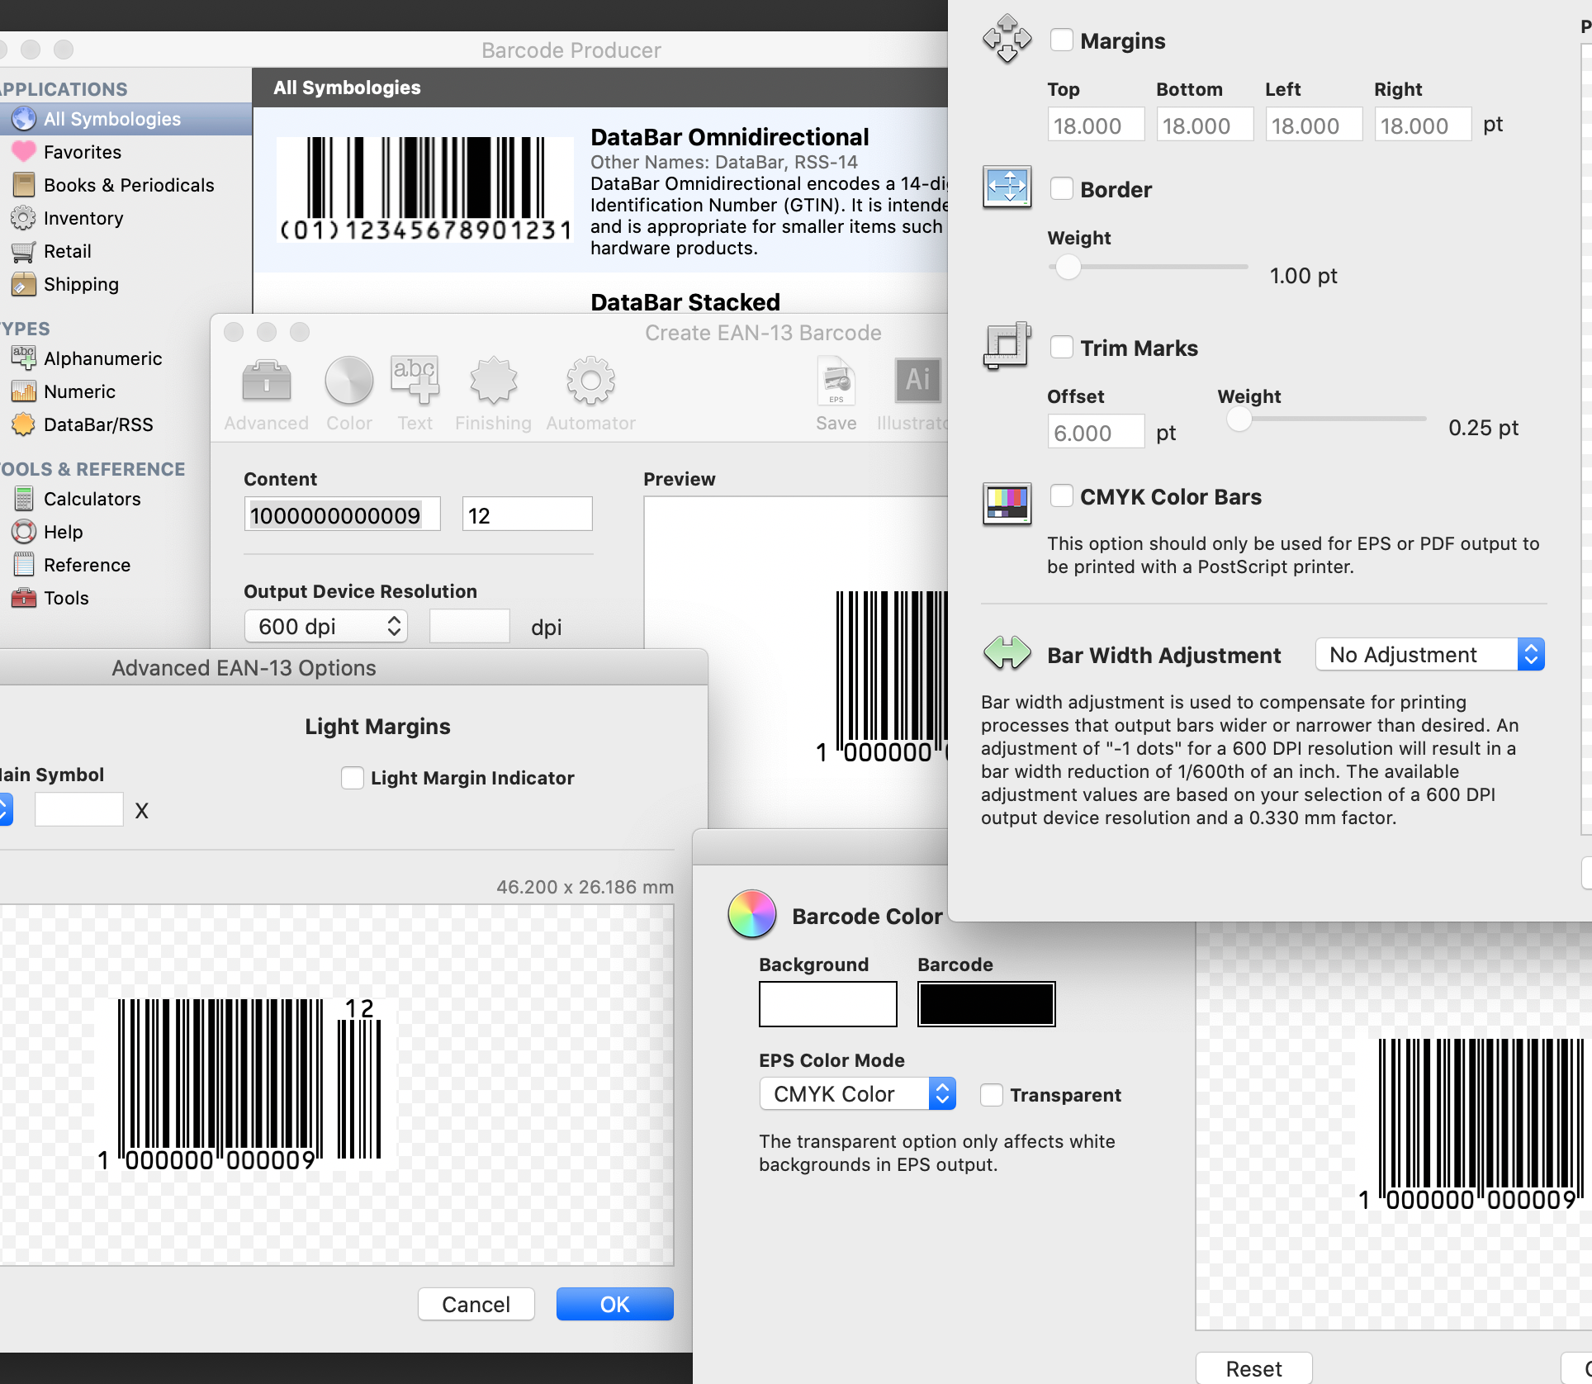
Task: Open the Automator gear toolbar icon
Action: tap(590, 382)
